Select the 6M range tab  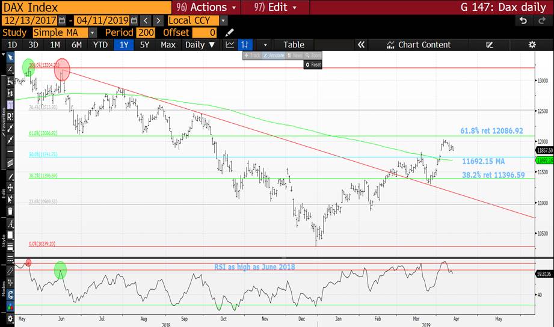[76, 45]
